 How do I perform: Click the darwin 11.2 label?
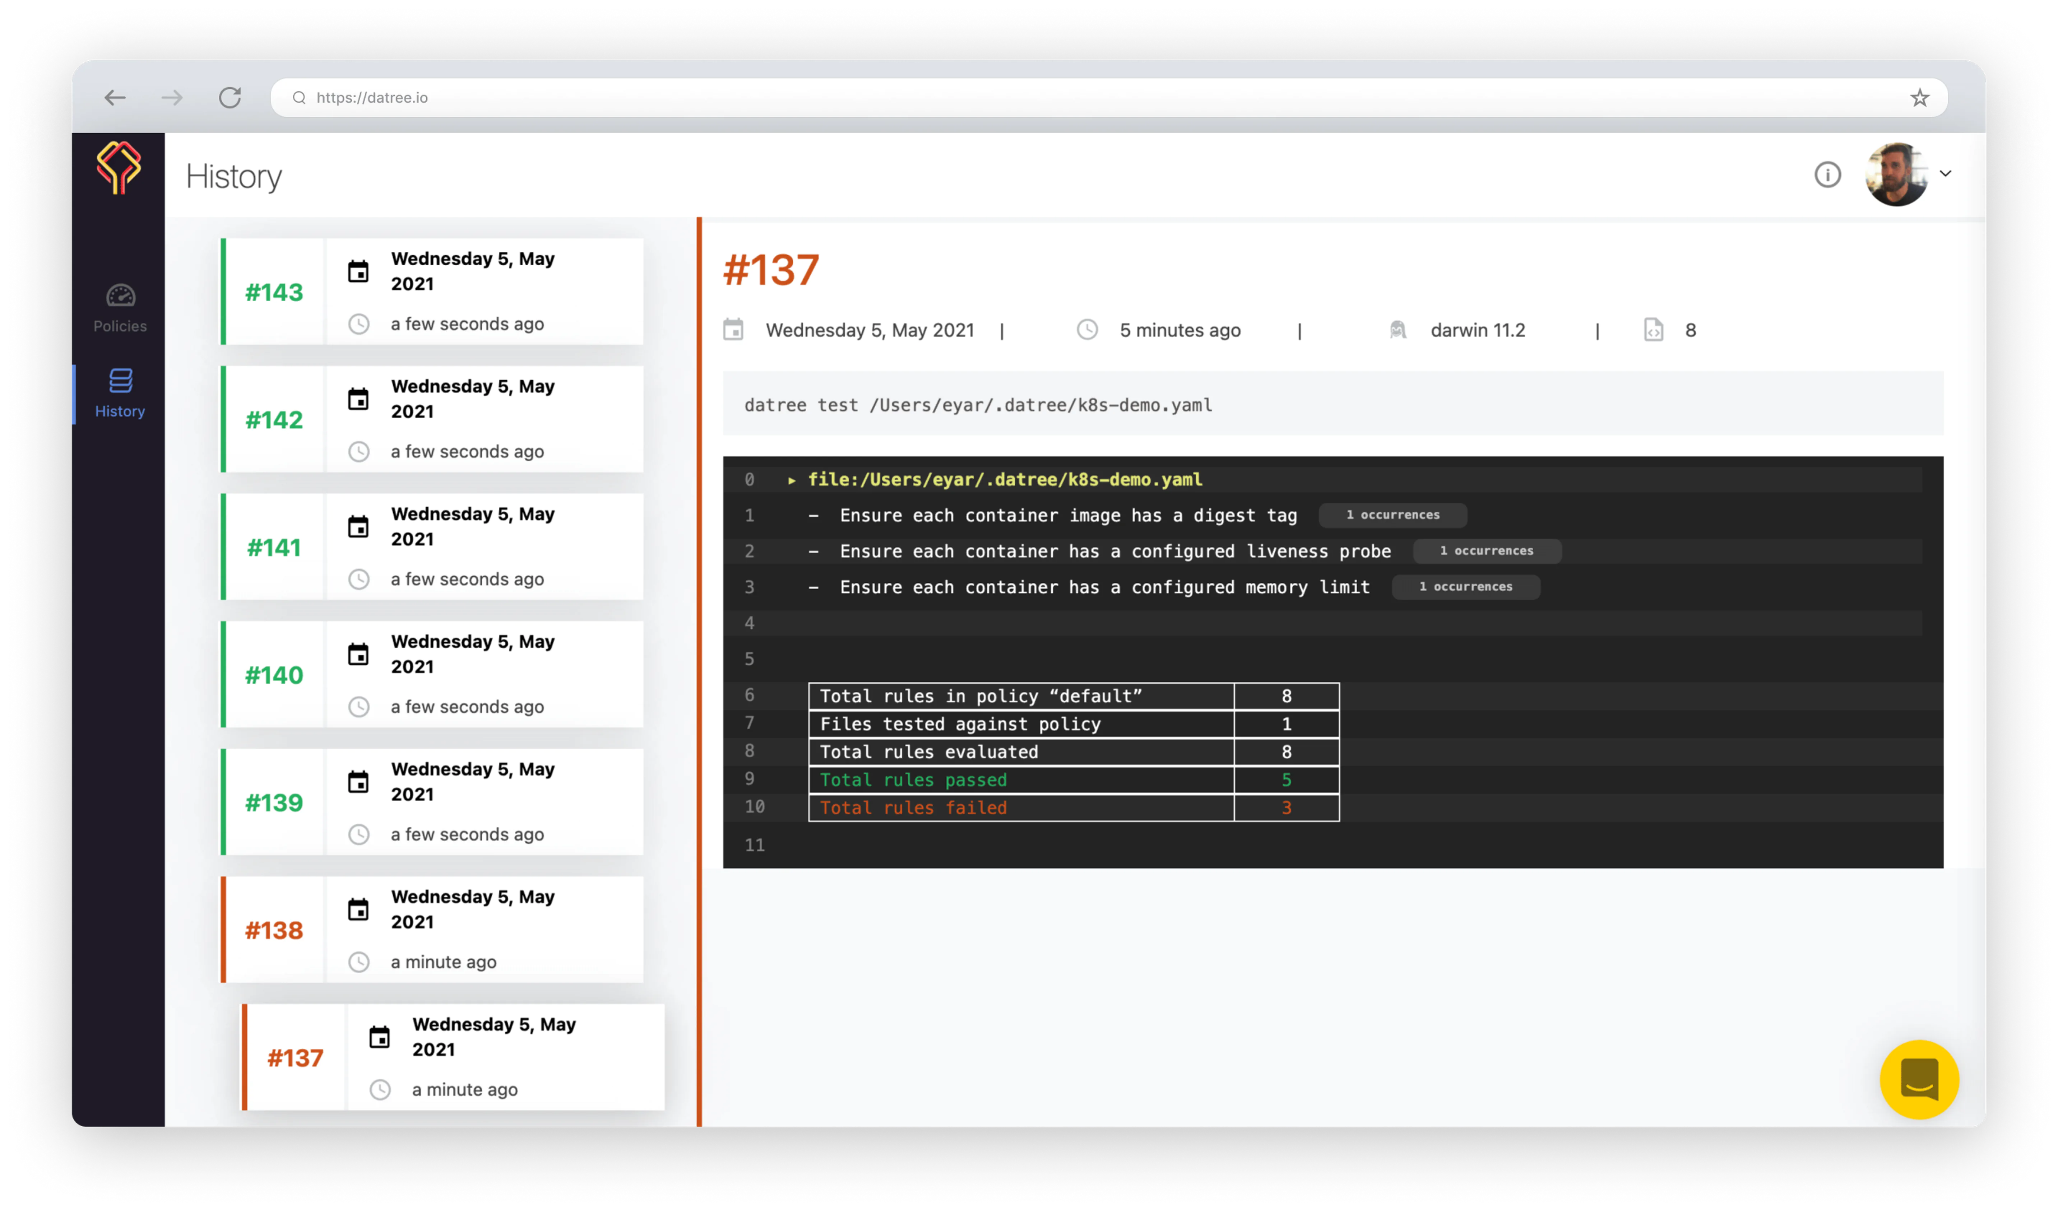point(1478,330)
